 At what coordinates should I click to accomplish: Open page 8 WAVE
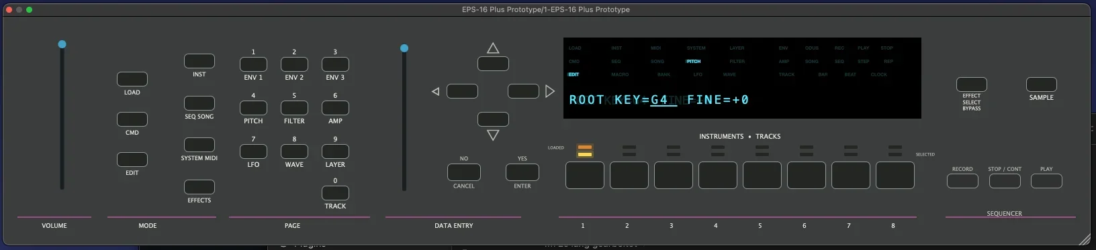[x=294, y=151]
